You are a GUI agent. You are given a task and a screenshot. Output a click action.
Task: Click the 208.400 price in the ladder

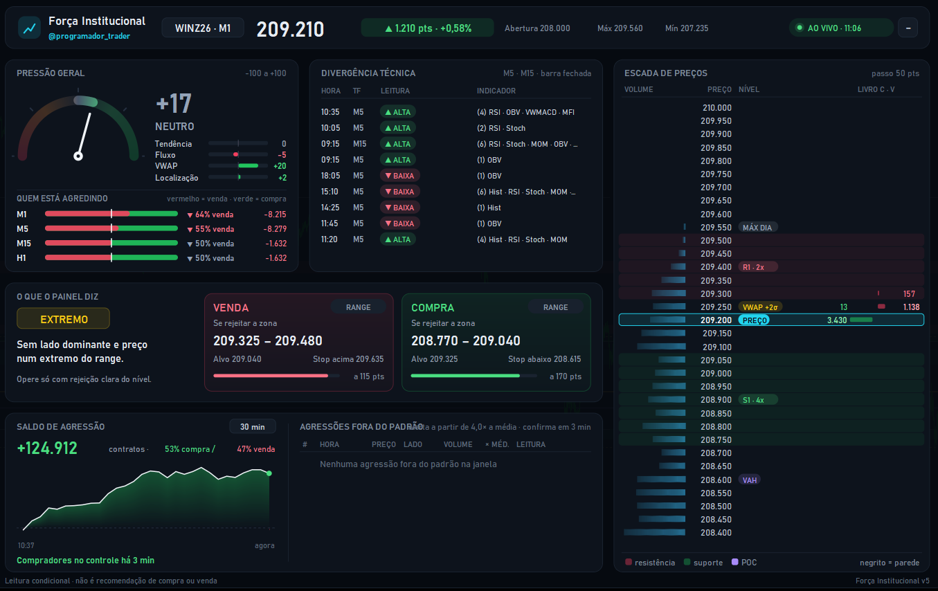point(716,533)
